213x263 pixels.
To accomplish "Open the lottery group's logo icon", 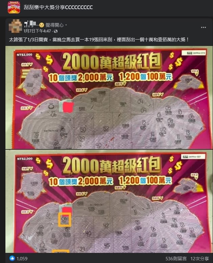I will point(14,7).
